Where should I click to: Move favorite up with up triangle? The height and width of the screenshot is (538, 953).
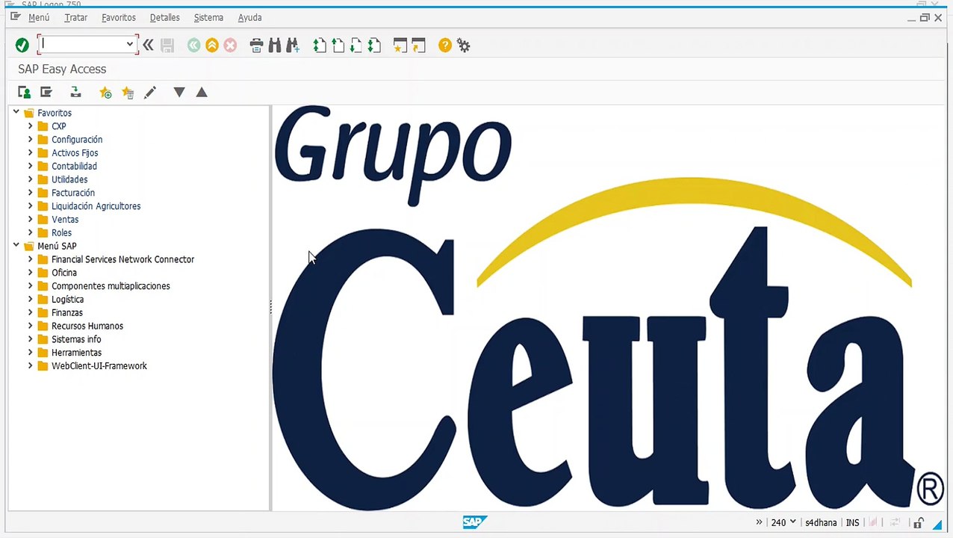[x=202, y=92]
